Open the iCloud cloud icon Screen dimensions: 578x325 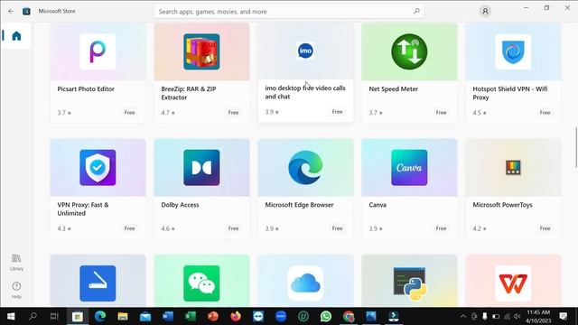pos(305,283)
